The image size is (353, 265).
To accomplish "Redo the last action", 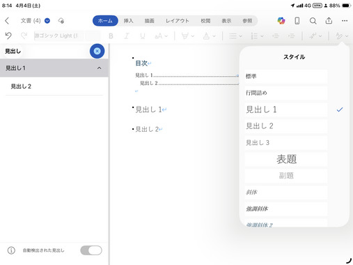I will point(24,36).
